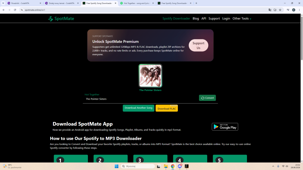Close the Dodaj nowy temat tab
The image size is (303, 170).
coord(78,3)
